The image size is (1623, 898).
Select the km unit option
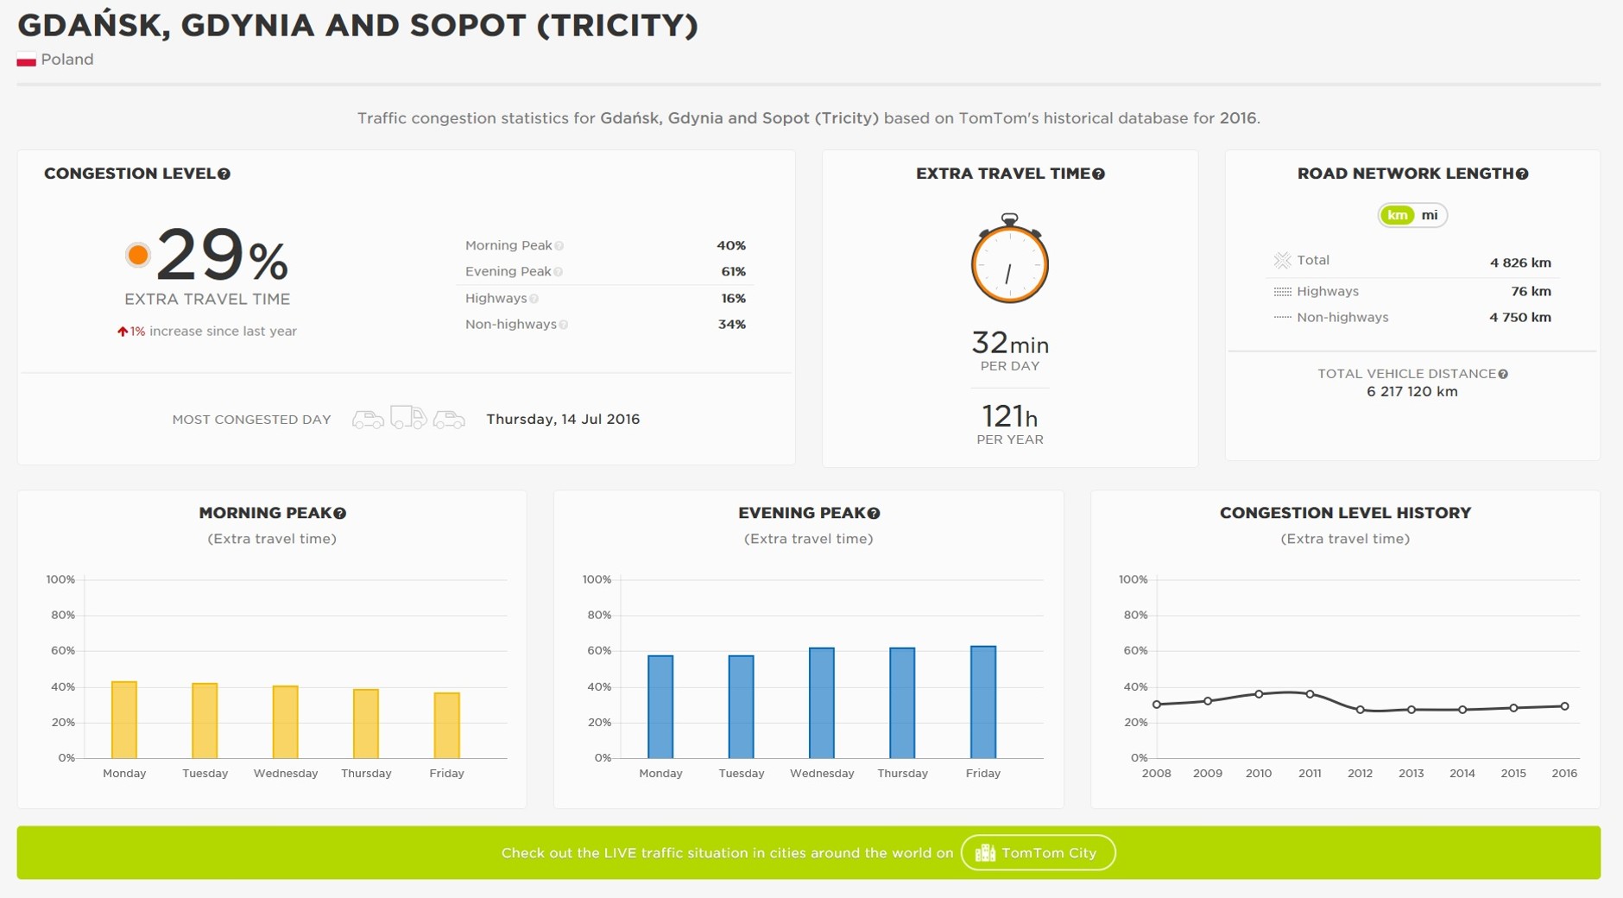coord(1397,216)
